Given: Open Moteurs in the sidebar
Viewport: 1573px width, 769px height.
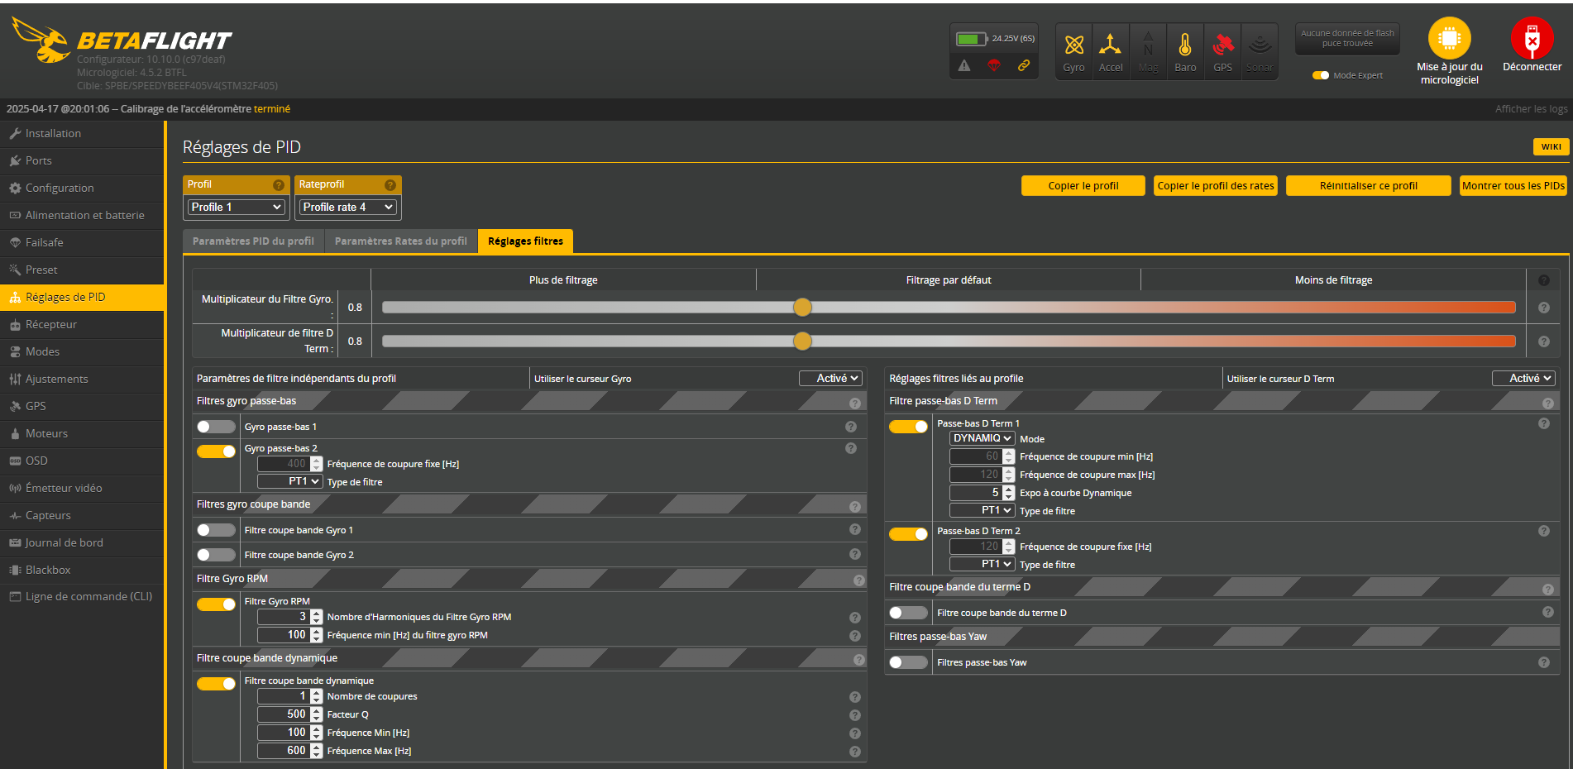Looking at the screenshot, I should point(46,433).
